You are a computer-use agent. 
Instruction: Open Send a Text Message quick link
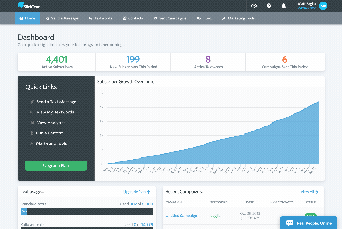pyautogui.click(x=56, y=102)
